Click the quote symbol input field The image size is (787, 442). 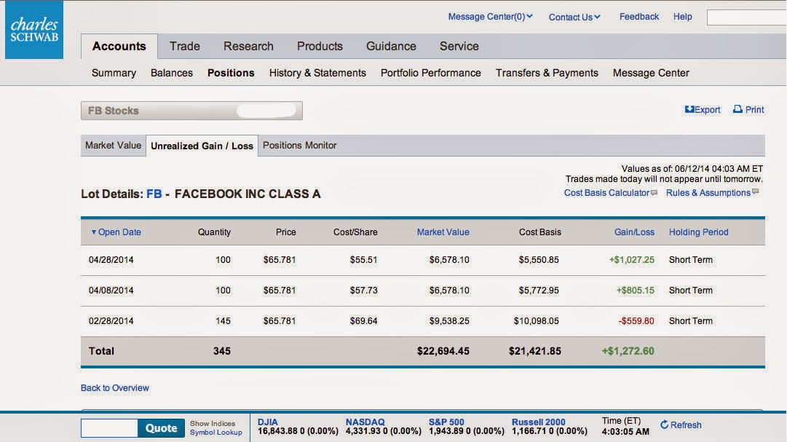tap(109, 428)
